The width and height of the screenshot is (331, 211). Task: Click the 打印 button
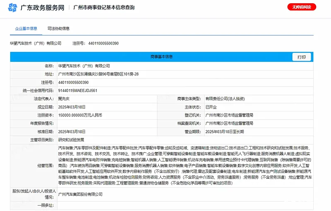[302, 57]
